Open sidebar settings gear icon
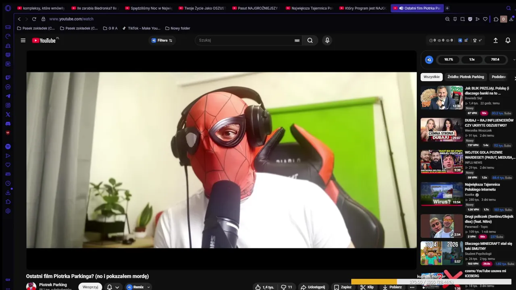 click(8, 211)
